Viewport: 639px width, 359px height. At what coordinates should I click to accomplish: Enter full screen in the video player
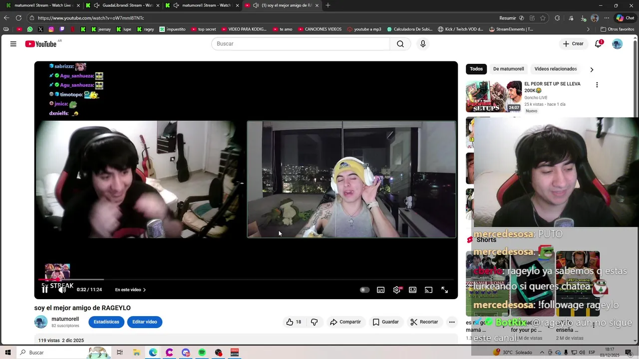[x=444, y=290]
